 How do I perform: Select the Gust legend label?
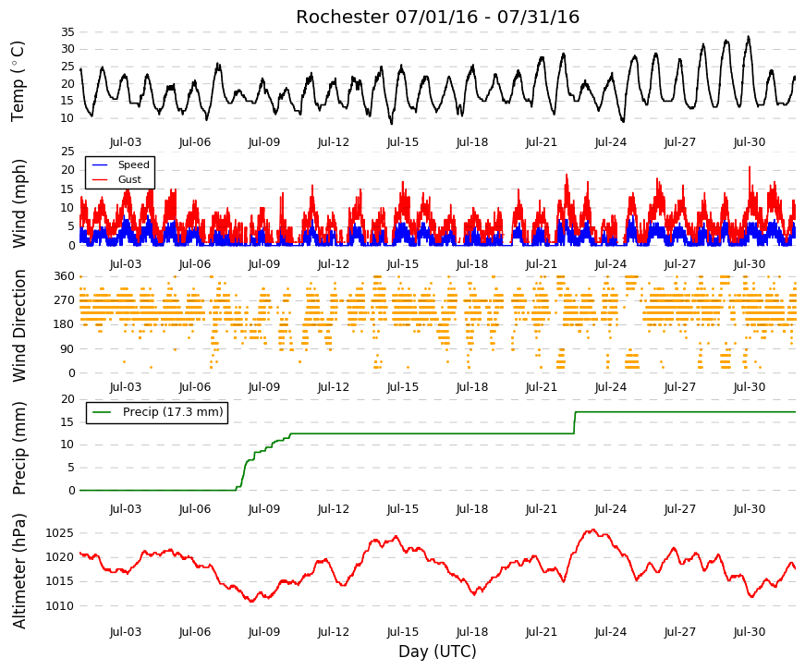pos(129,179)
